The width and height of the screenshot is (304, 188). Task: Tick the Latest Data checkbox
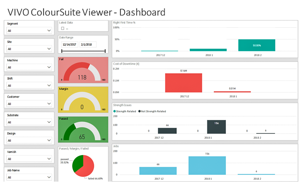point(63,29)
